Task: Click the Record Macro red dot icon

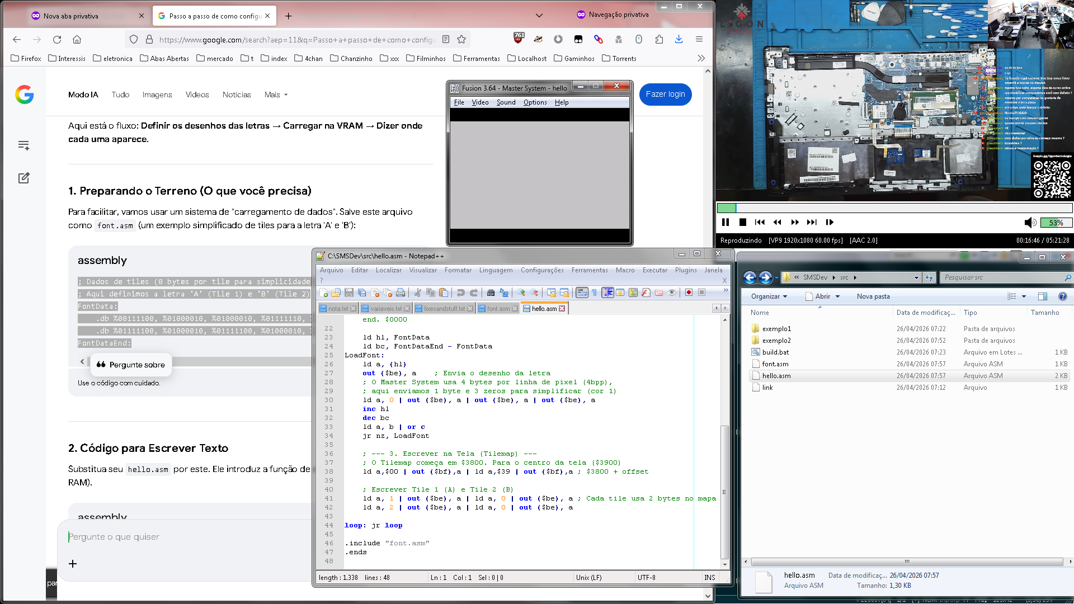Action: coord(689,292)
